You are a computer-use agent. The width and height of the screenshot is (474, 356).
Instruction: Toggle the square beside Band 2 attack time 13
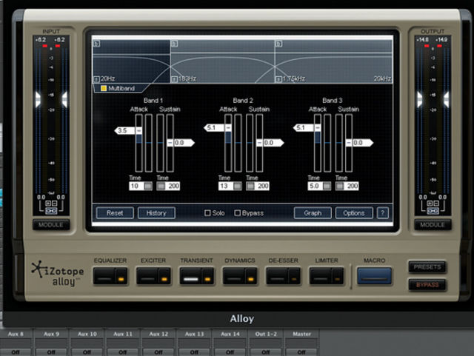(x=238, y=186)
